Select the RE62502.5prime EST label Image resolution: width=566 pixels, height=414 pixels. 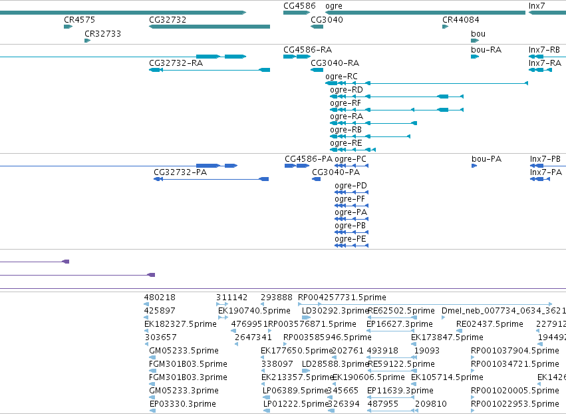point(401,311)
